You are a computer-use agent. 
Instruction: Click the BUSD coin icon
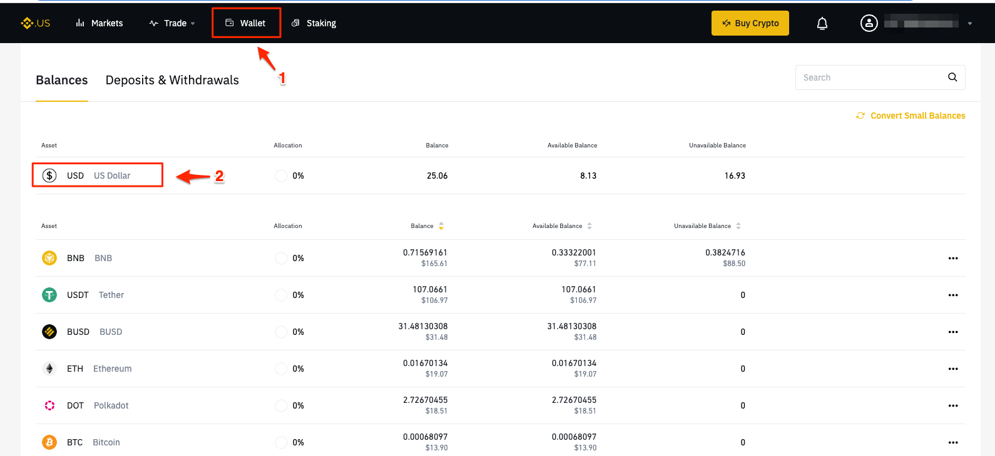(49, 332)
